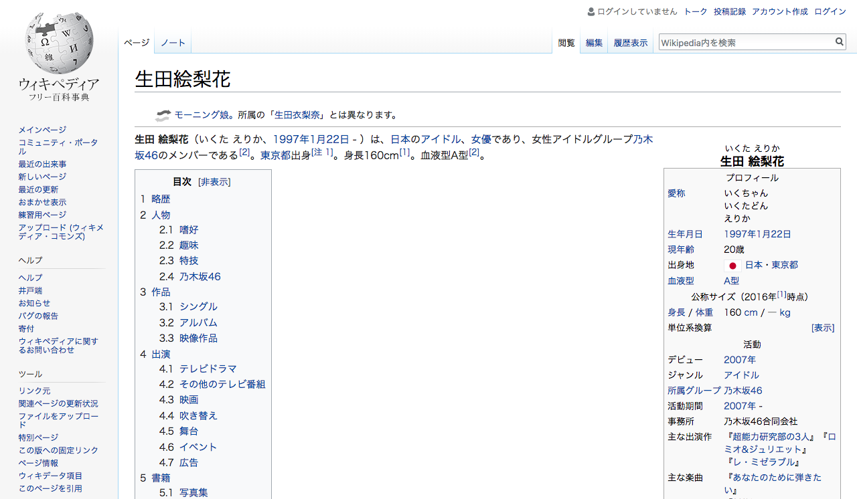Open メインページ in sidebar
This screenshot has width=857, height=499.
[42, 130]
